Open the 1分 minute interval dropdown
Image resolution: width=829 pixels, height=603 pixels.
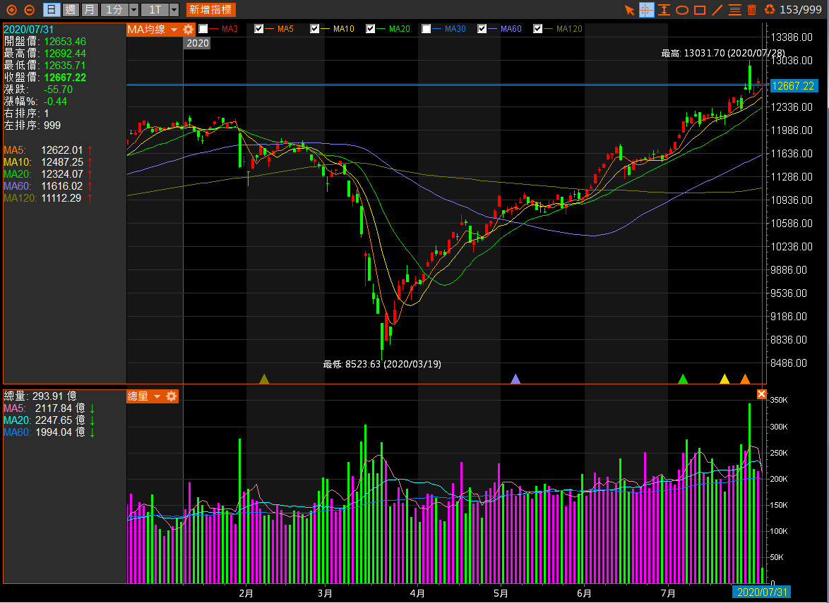(x=133, y=10)
